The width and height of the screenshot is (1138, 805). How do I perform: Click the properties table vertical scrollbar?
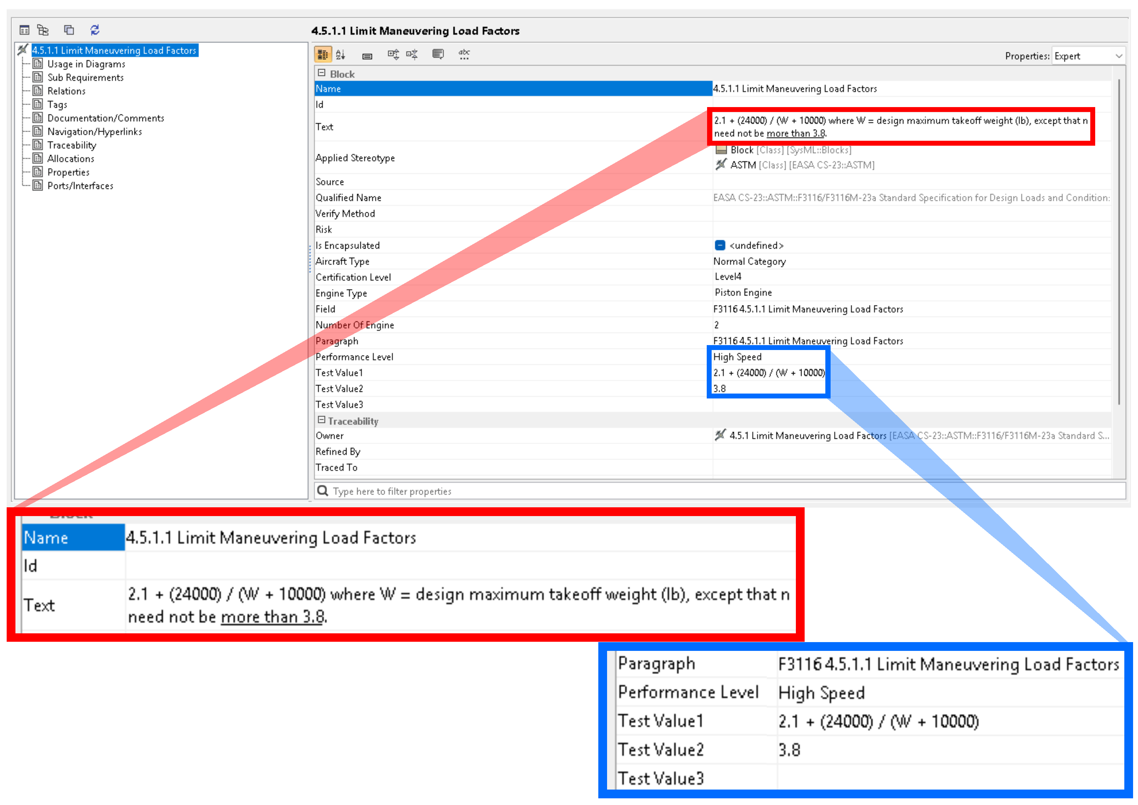tap(1119, 242)
